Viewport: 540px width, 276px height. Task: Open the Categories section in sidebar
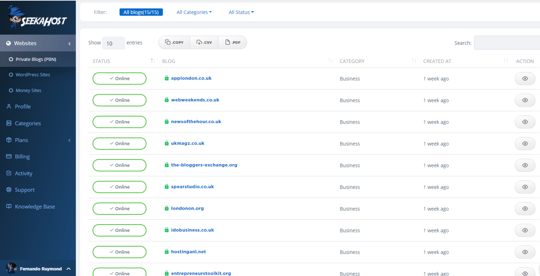coord(27,124)
